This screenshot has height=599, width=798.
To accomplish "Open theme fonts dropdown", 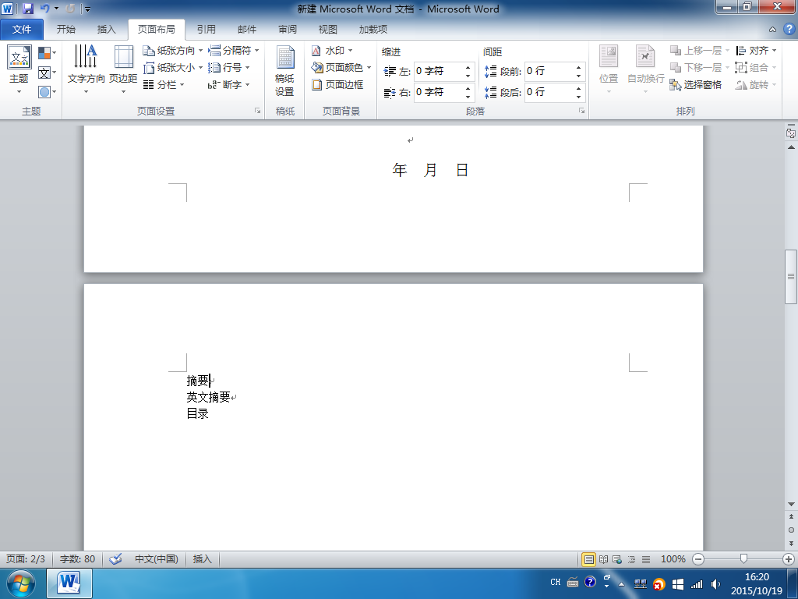I will (48, 73).
